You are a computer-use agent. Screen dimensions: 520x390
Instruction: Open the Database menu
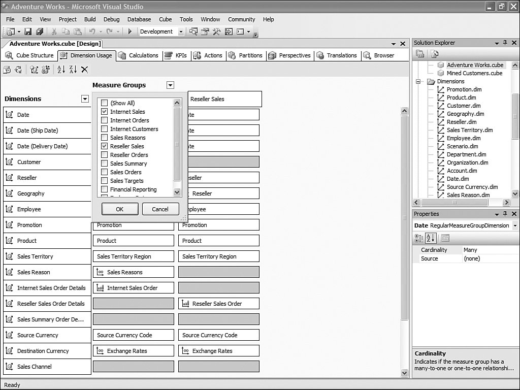coord(139,19)
